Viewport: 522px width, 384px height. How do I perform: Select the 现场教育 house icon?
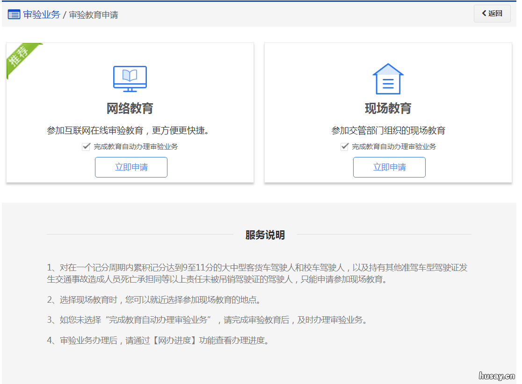389,78
